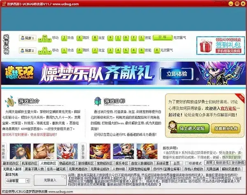Screen dimensions: 247x195
Task: Select the 无限宠物经验草 sub-tab
Action: point(139,169)
